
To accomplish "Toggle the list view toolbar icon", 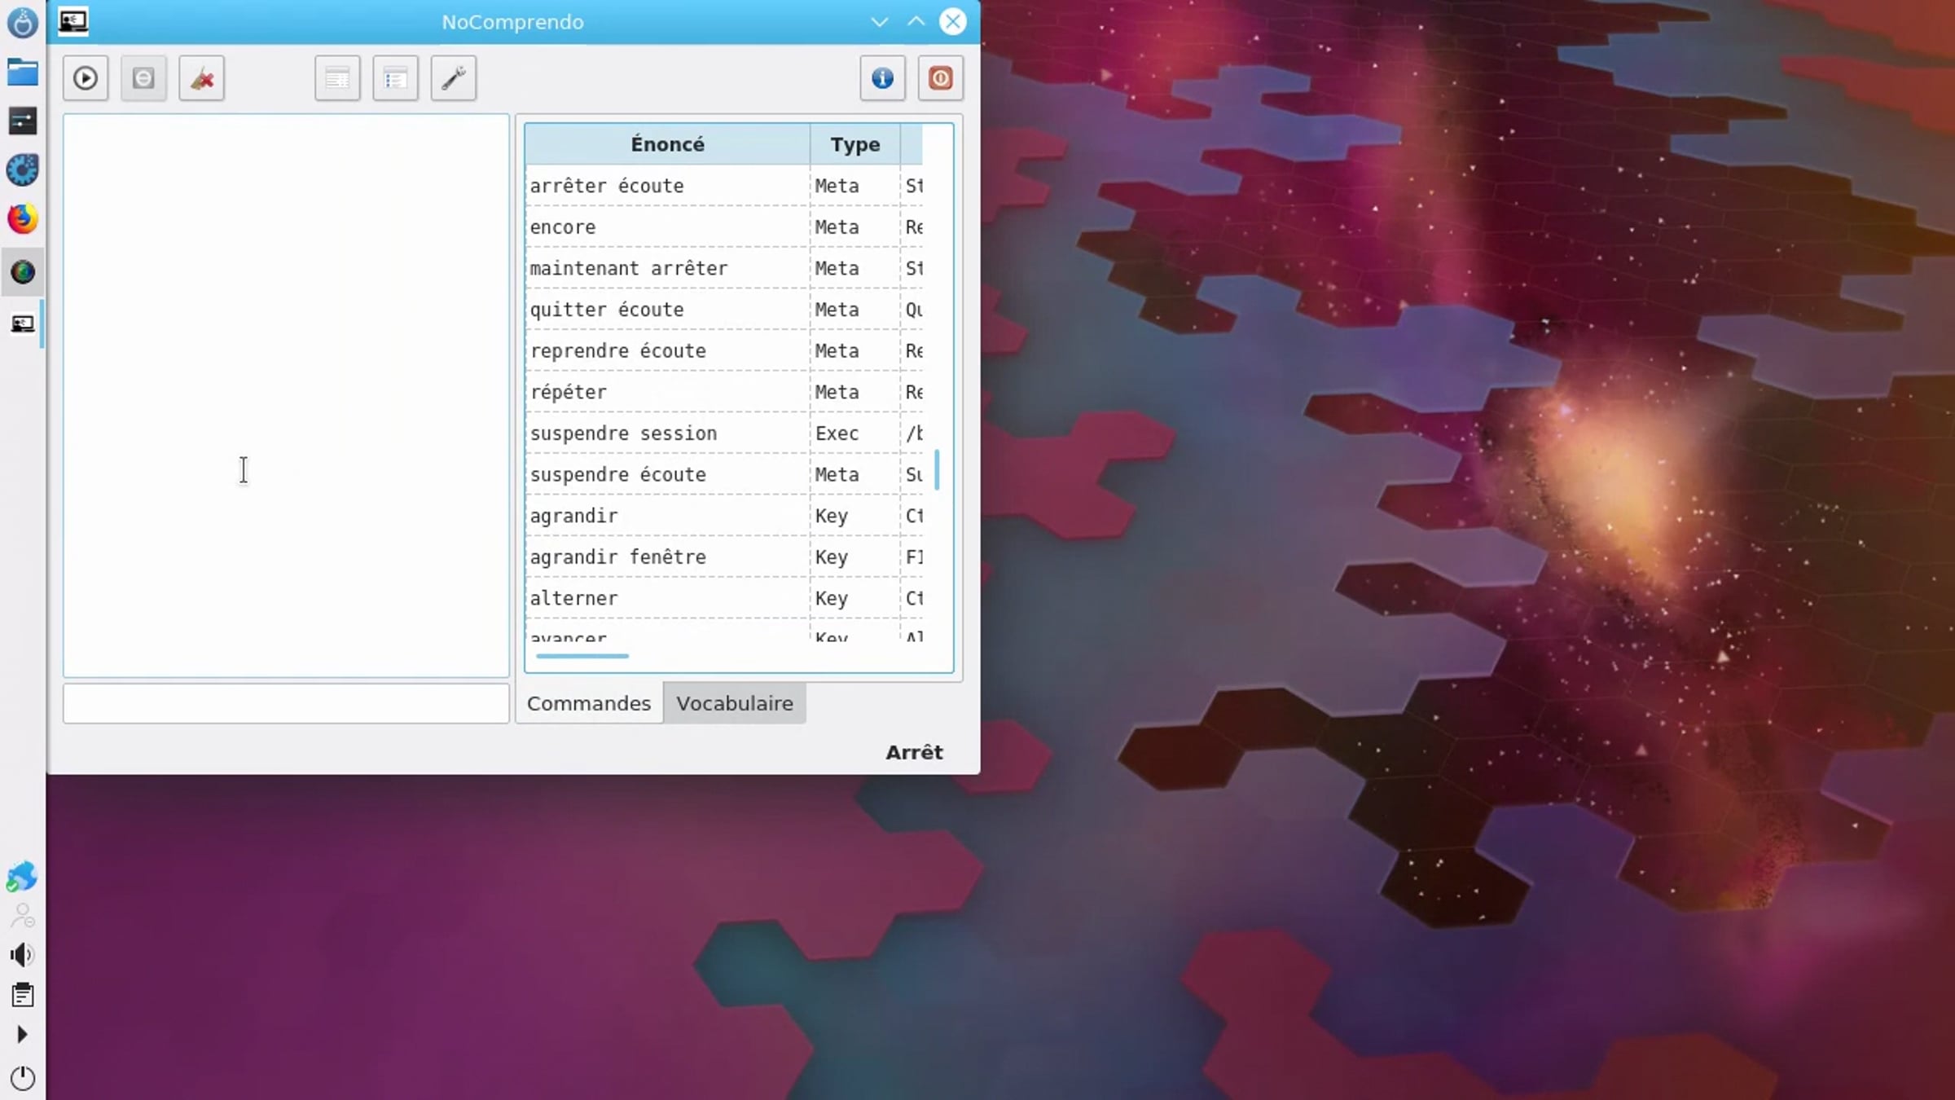I will click(396, 78).
